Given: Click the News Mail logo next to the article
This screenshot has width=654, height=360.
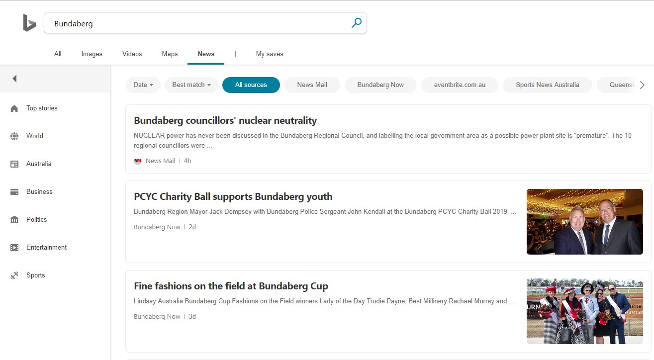Looking at the screenshot, I should coord(138,161).
